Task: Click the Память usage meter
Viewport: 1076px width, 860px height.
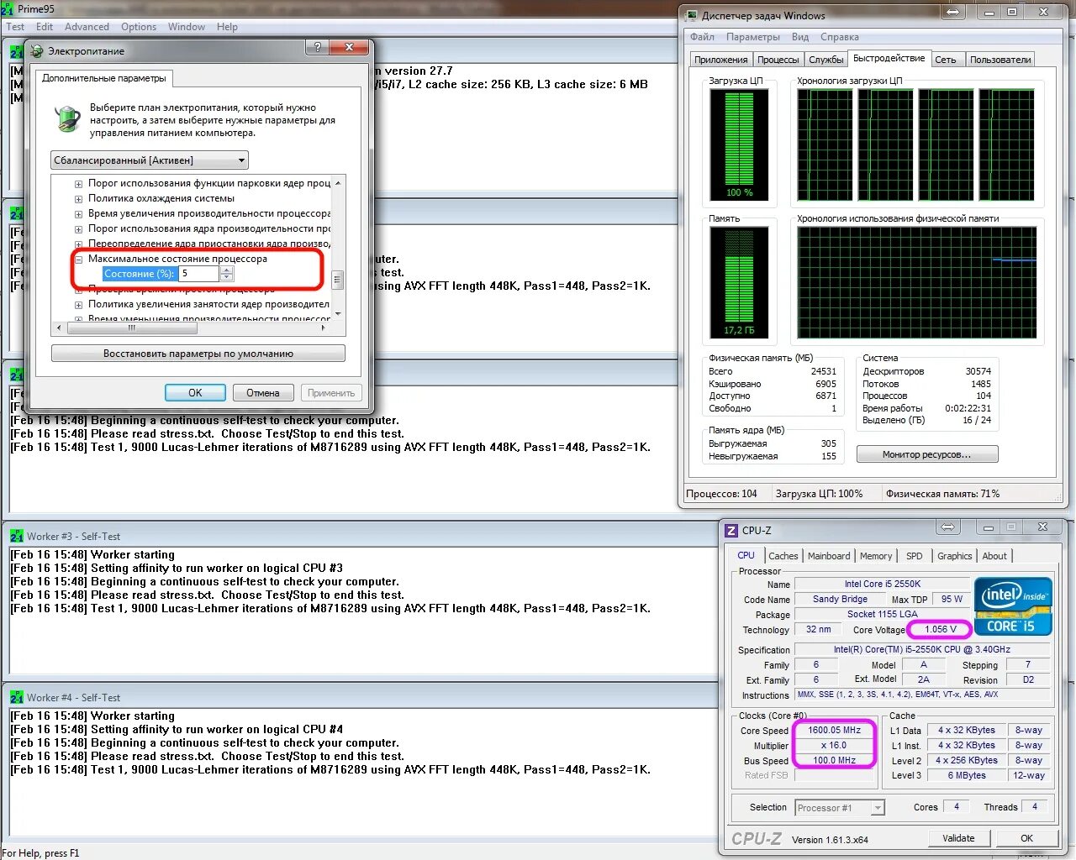Action: (739, 282)
